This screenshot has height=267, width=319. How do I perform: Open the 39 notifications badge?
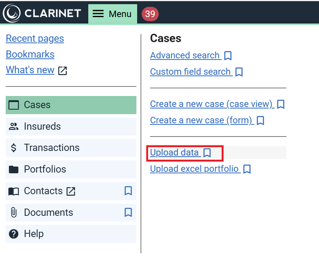pyautogui.click(x=150, y=14)
